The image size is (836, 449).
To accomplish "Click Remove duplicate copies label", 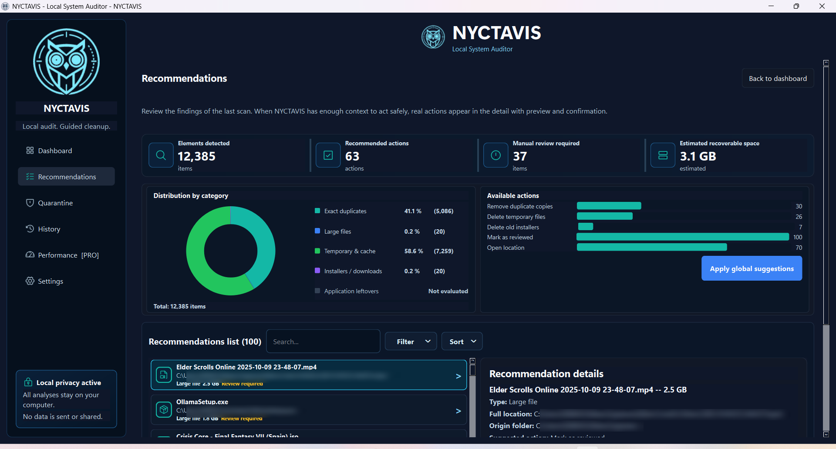I will coord(520,206).
